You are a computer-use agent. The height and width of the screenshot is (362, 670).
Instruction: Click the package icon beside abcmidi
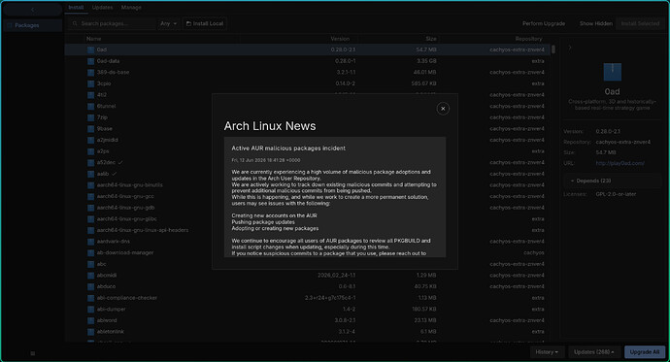click(x=90, y=276)
